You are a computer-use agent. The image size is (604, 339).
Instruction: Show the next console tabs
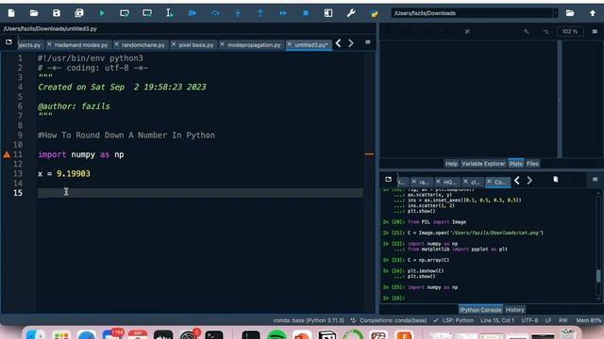click(x=529, y=180)
